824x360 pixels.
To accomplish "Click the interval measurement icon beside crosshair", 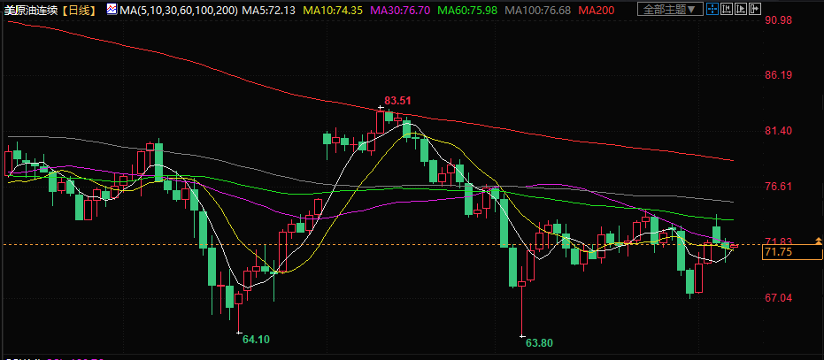I will 727,9.
